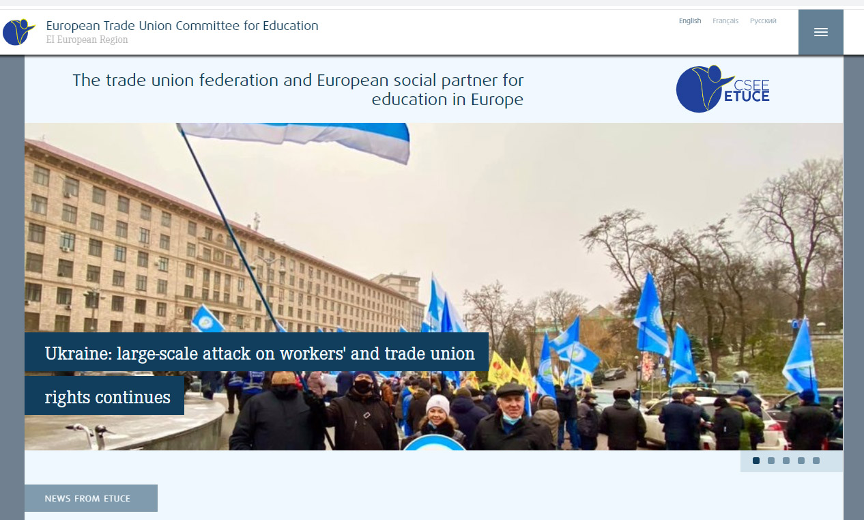Click the CSEE ETUCE logo on banner
The image size is (864, 520).
click(x=723, y=89)
